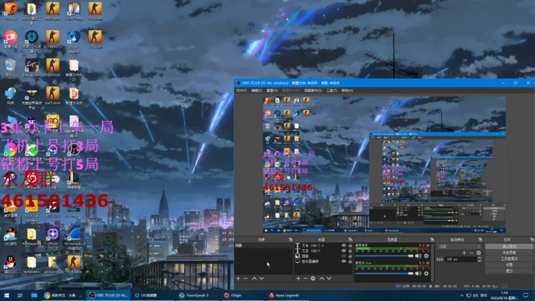Enable 工作室模式 studio mode
Viewport: 535px width, 301px height.
pyautogui.click(x=509, y=259)
